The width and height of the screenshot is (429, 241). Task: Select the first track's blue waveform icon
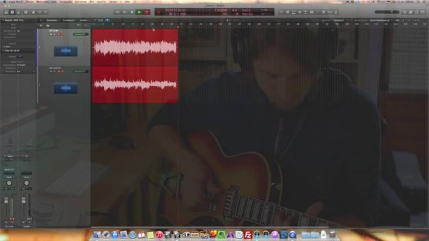coord(66,51)
